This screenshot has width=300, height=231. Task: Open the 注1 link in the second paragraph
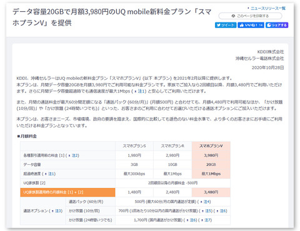(x=141, y=91)
